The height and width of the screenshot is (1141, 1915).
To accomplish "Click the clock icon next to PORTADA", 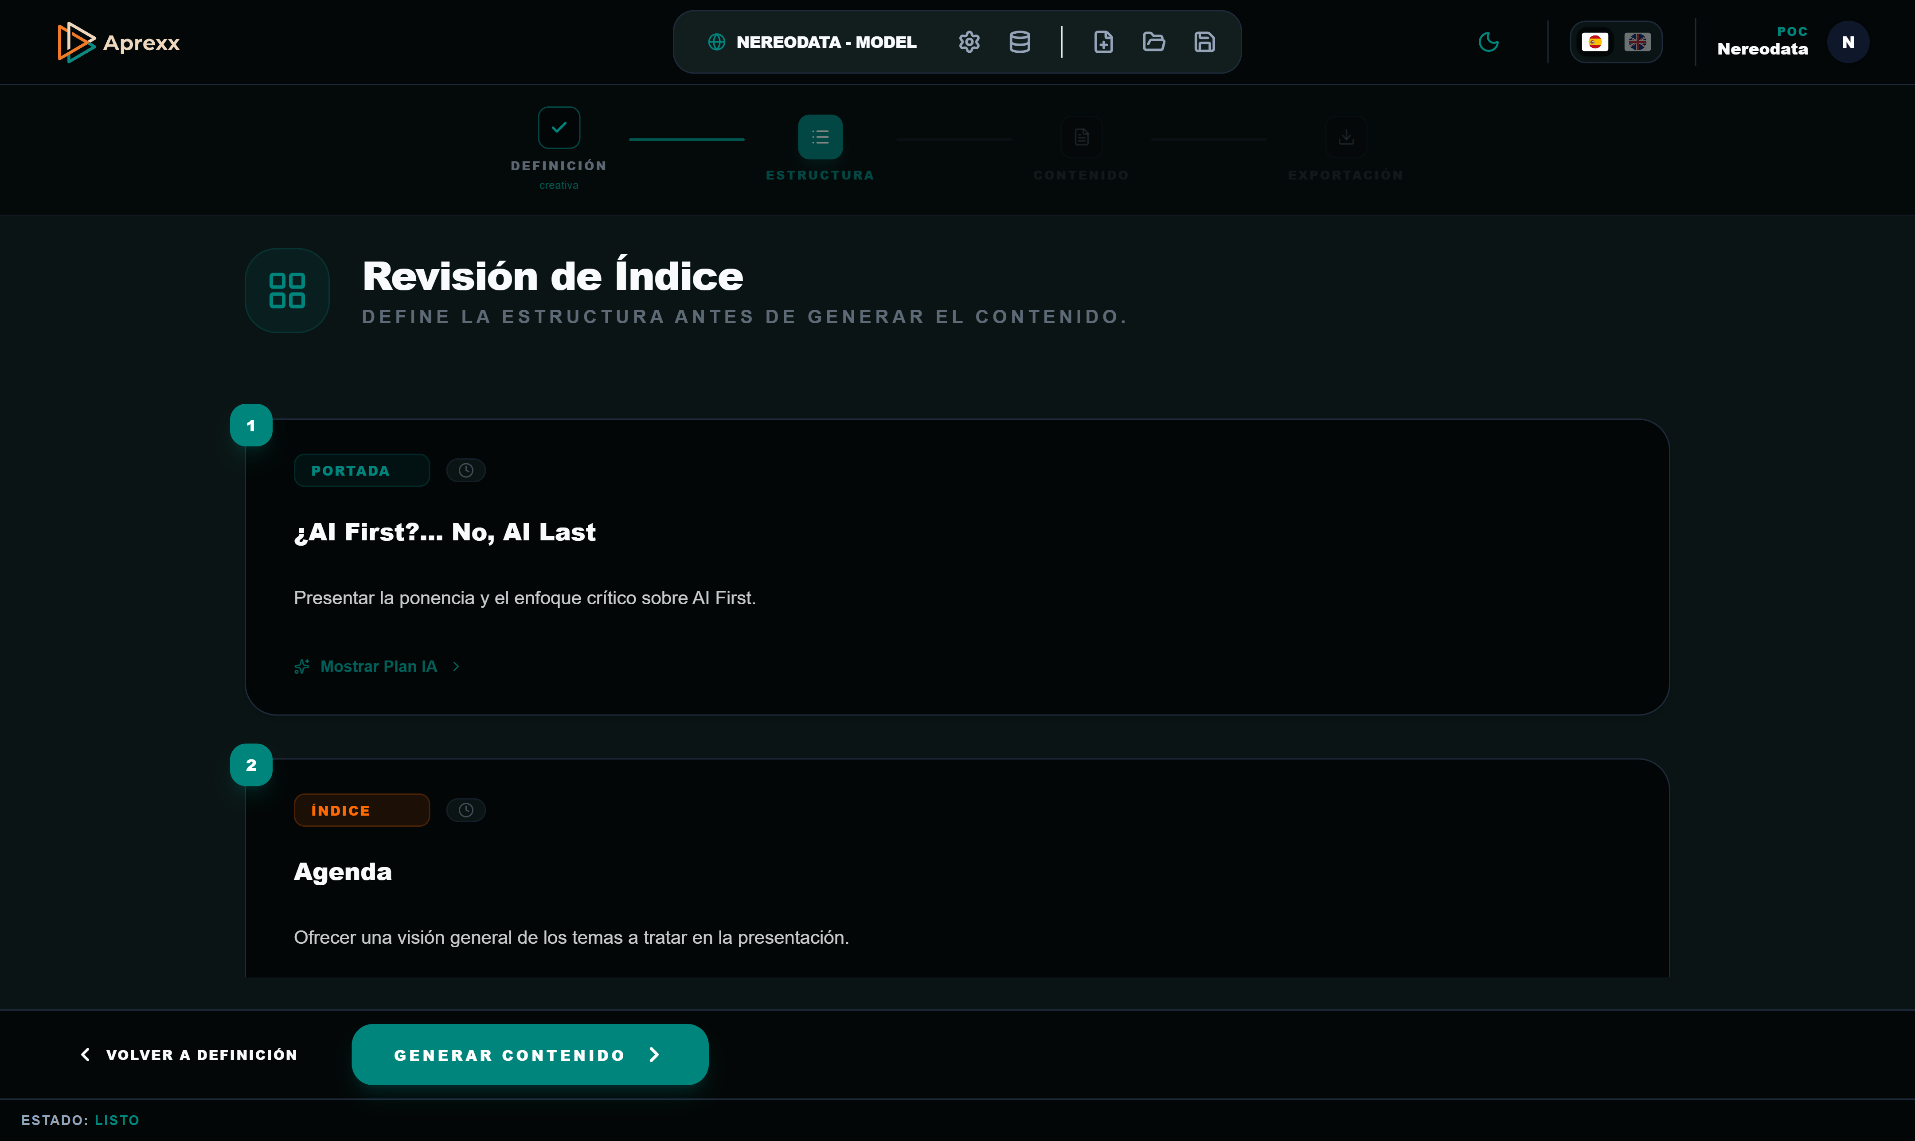I will click(466, 471).
